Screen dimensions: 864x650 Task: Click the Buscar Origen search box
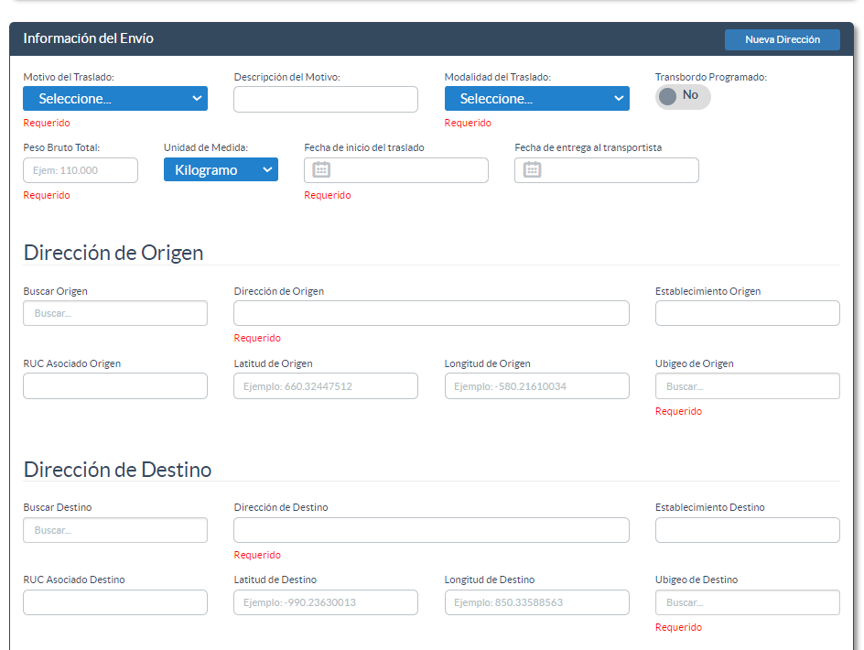115,313
